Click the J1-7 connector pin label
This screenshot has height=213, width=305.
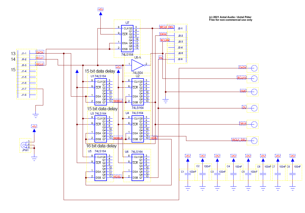click(x=24, y=89)
